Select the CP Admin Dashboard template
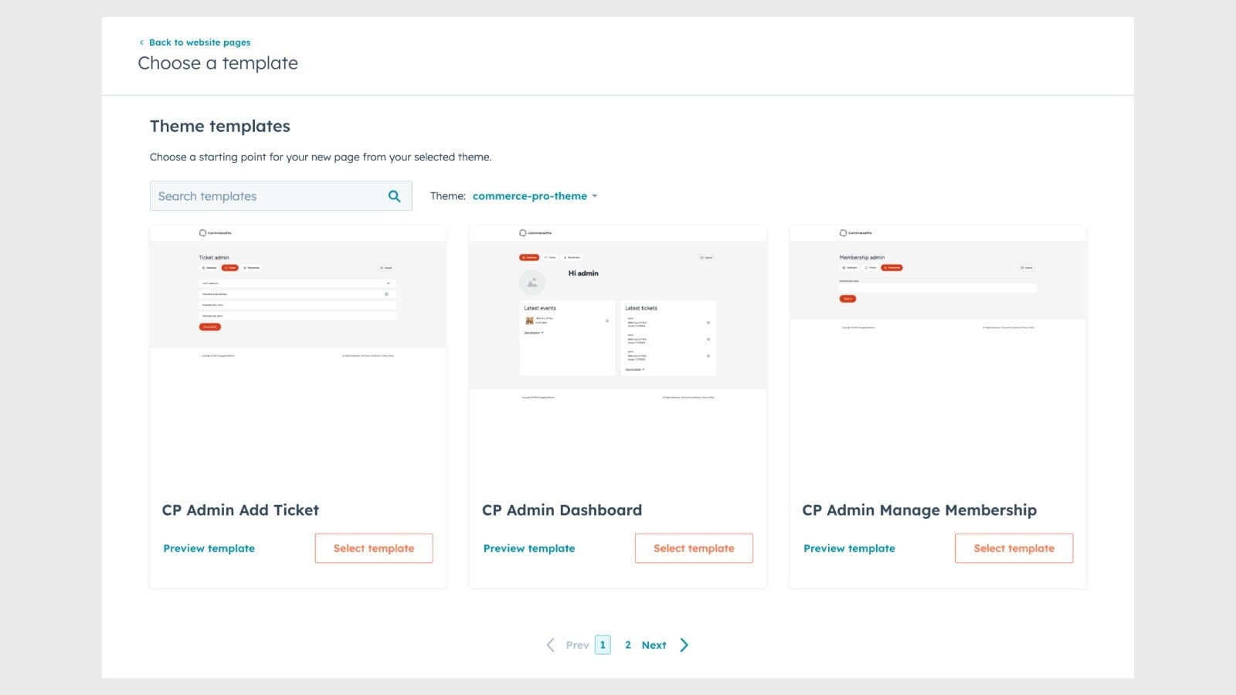 694,548
